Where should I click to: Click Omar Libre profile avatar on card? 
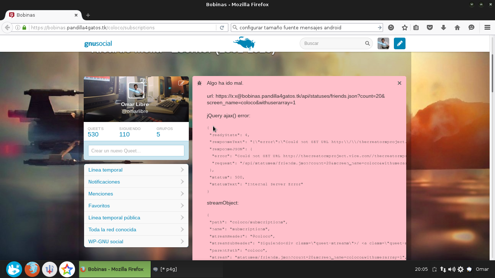coord(136,90)
